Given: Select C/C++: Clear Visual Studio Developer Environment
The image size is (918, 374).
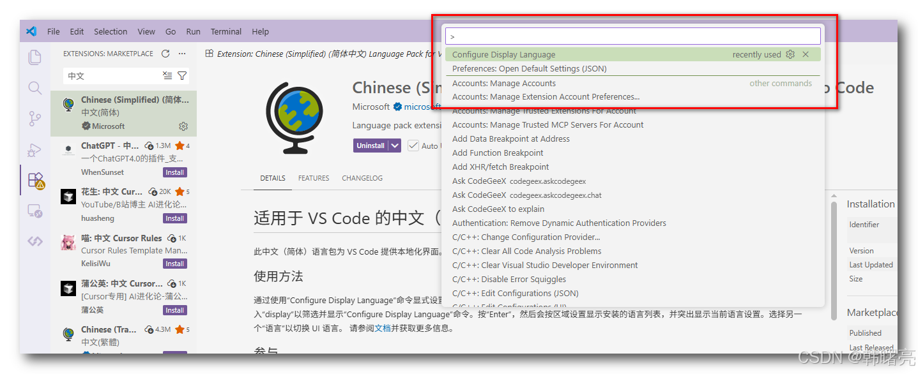Looking at the screenshot, I should coord(632,266).
